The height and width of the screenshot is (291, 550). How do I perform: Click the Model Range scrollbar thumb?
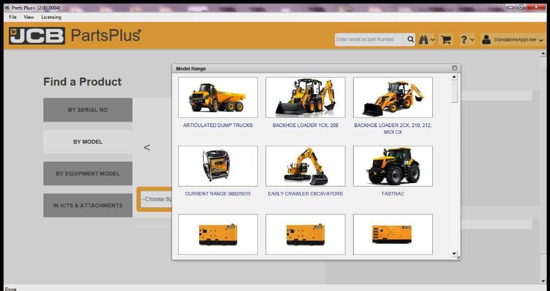click(x=454, y=91)
